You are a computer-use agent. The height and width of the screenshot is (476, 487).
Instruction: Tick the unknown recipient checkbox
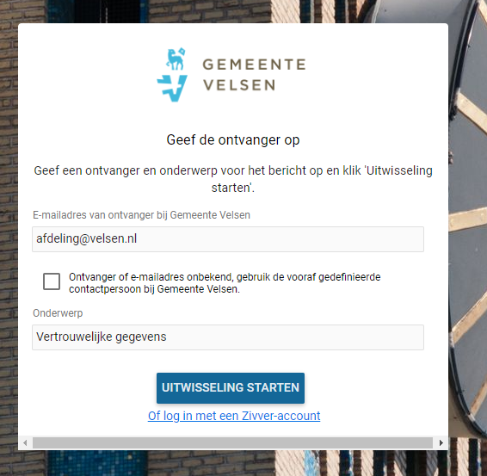tap(52, 281)
